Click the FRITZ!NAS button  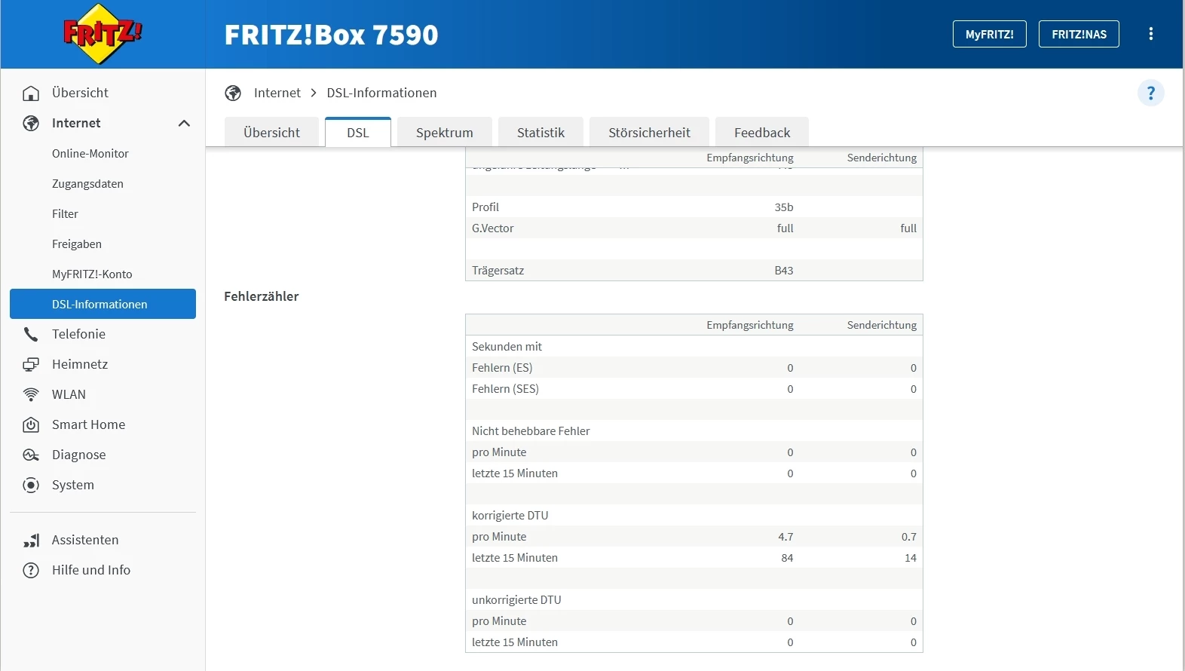(x=1079, y=34)
